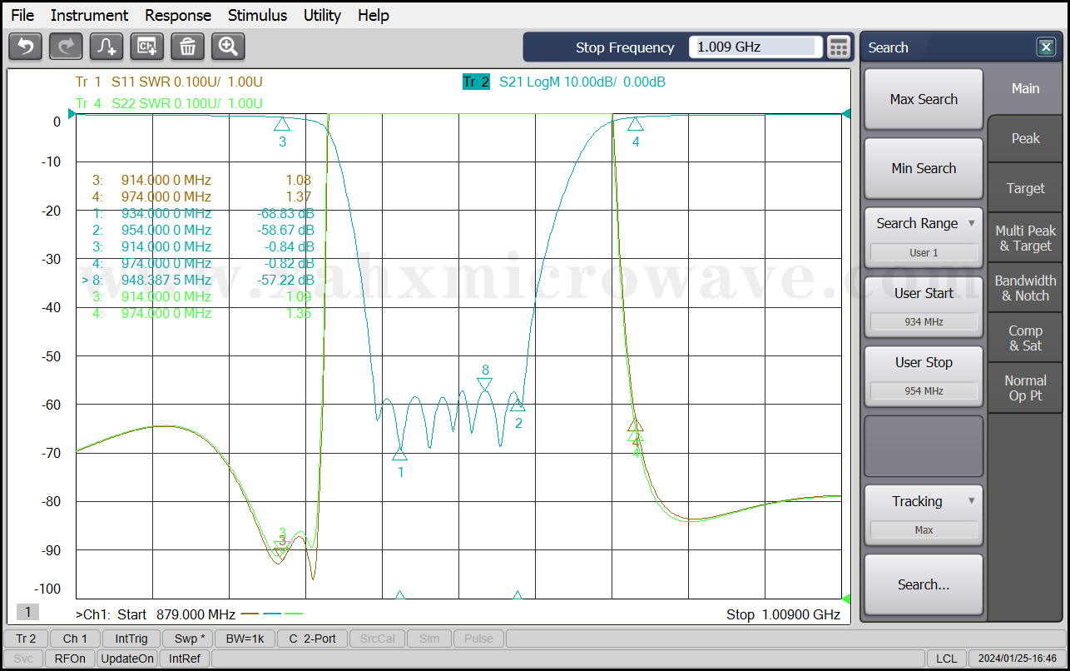The image size is (1070, 671).
Task: Select Tr 4 S22 SWR trace label
Action: 169,103
